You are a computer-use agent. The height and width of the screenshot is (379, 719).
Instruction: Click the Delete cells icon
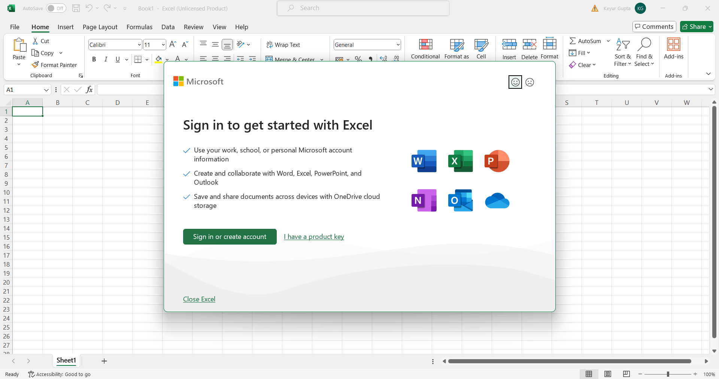click(x=530, y=45)
